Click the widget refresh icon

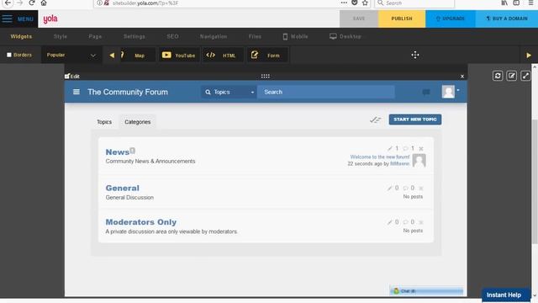pyautogui.click(x=498, y=76)
